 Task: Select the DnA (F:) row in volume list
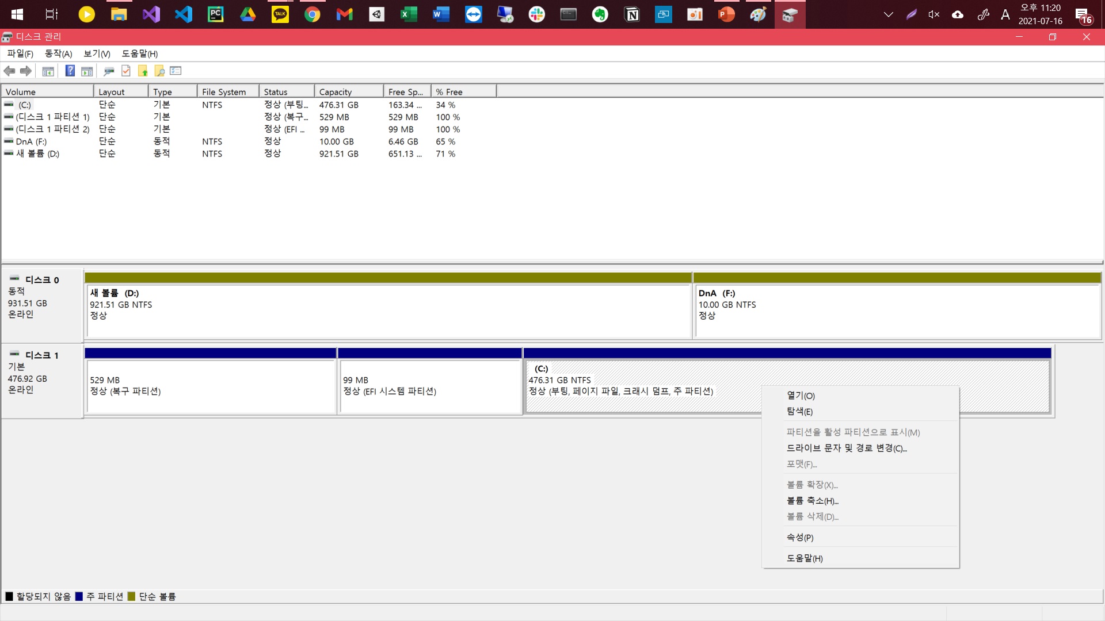tap(31, 141)
